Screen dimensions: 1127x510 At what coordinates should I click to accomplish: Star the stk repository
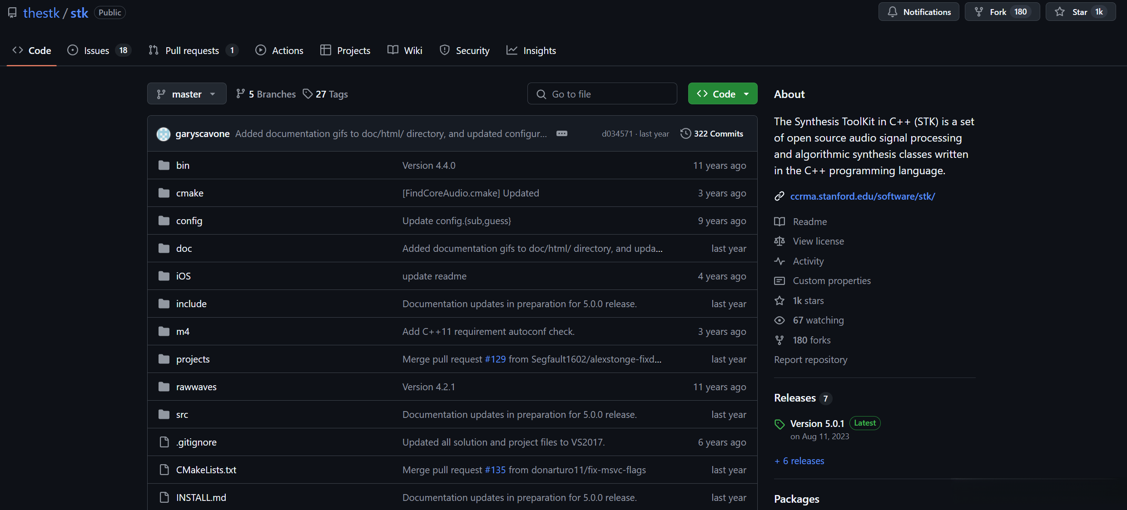click(1080, 12)
